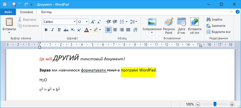Click the Вставити clipboard paste icon
Viewport: 241px width, 108px height.
click(x=9, y=22)
